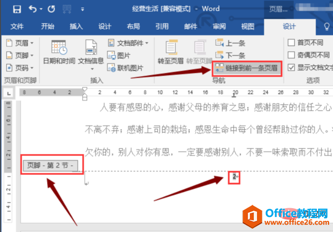The height and width of the screenshot is (232, 333).
Task: Click the tab stop selector at ruler corner
Action: tap(9, 93)
